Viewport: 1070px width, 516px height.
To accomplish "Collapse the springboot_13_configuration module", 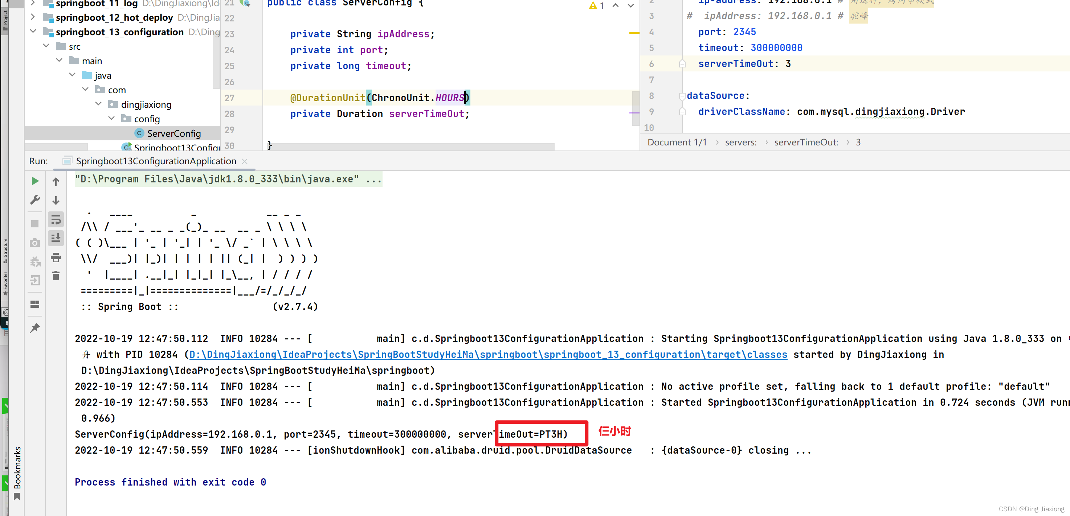I will 33,32.
